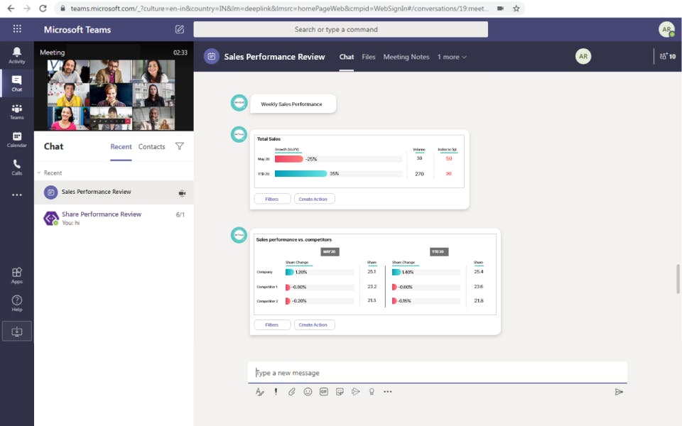Open the chat filter funnel icon
The height and width of the screenshot is (426, 682).
(x=179, y=146)
